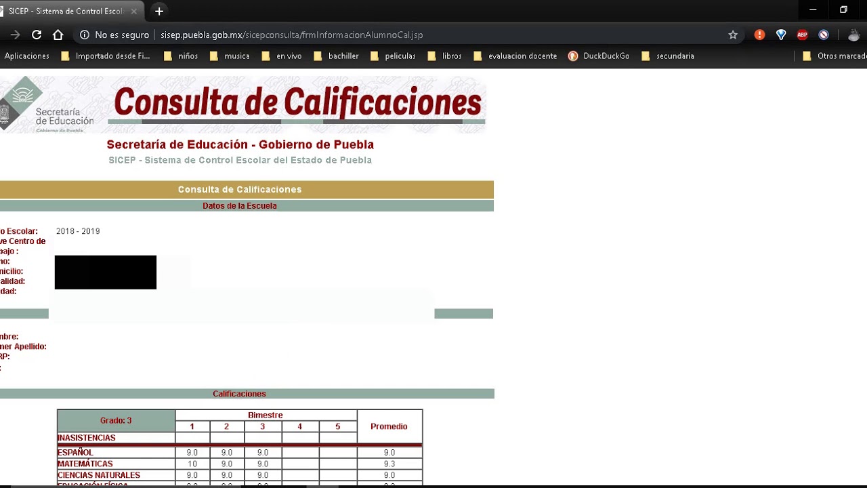The height and width of the screenshot is (488, 867).
Task: Close the SICEP browser tab
Action: click(x=134, y=11)
